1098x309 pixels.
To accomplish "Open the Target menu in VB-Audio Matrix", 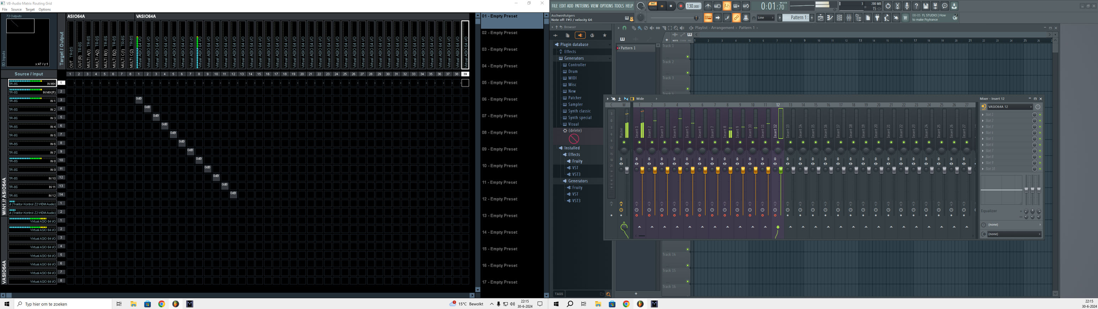I will 30,9.
